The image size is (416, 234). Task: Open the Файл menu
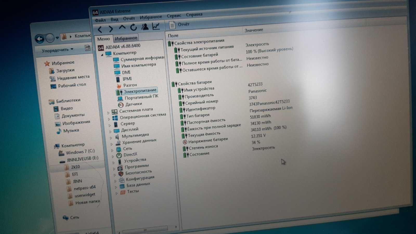click(100, 20)
